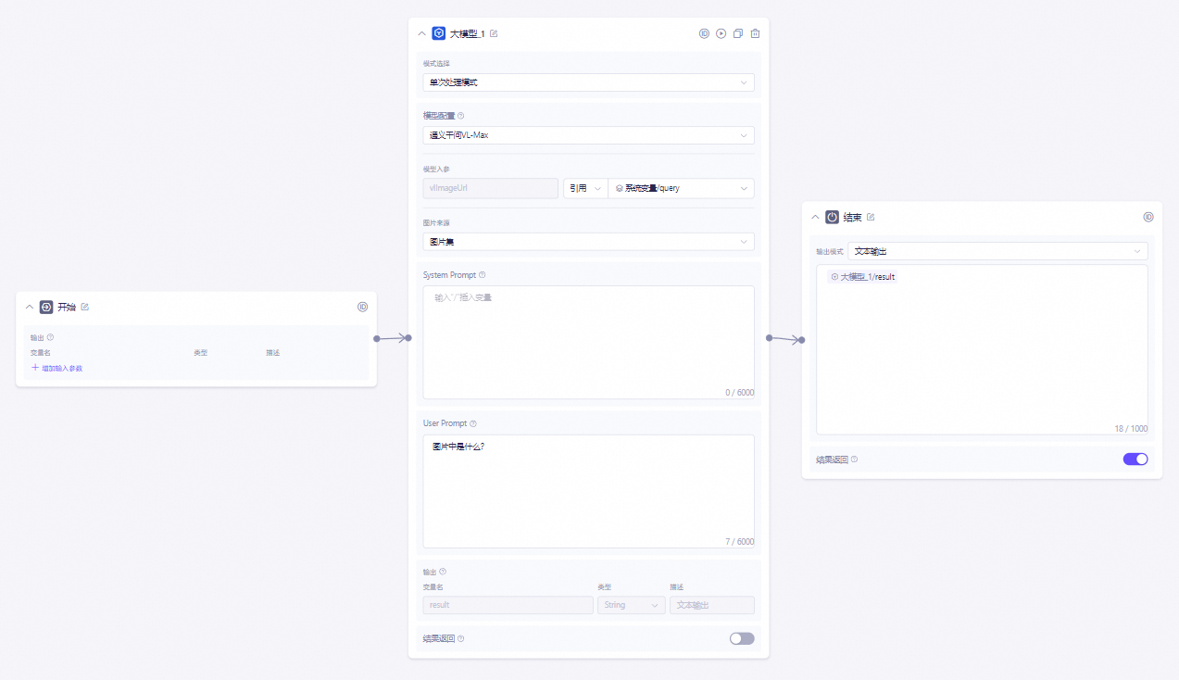Image resolution: width=1179 pixels, height=680 pixels.
Task: Click the 文本输出 description field in 大模型_1
Action: click(711, 605)
